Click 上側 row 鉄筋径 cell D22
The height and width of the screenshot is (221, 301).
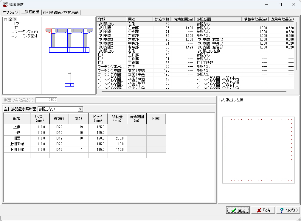coord(59,127)
